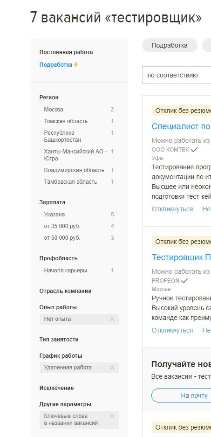This screenshot has width=211, height=437.
Task: Remove the Нет опыта filter
Action: 112,319
